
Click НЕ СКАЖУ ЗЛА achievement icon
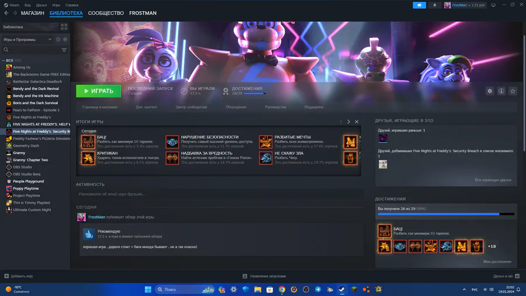[265, 158]
